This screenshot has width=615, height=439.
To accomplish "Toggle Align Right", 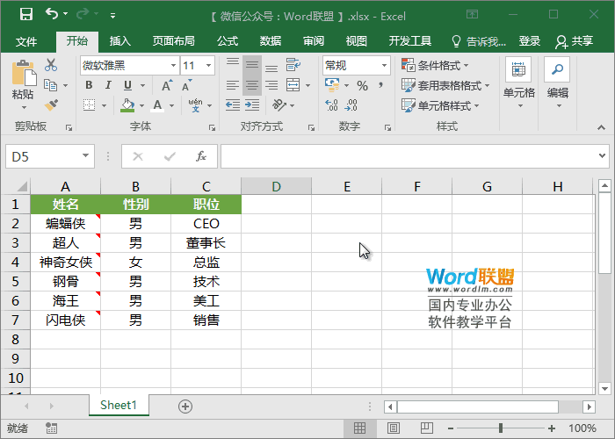I will pyautogui.click(x=271, y=85).
